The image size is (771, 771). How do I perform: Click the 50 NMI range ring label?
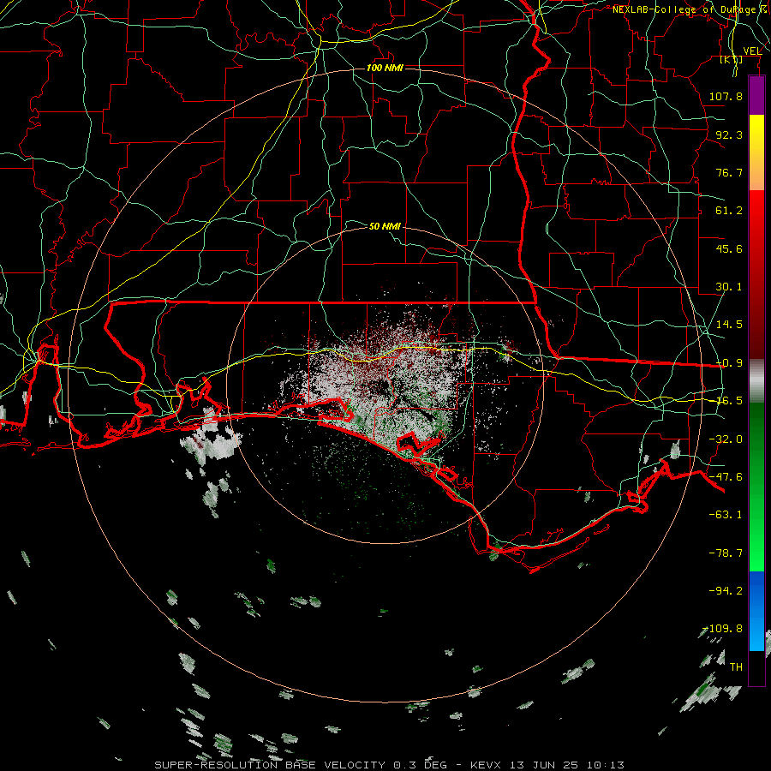click(385, 227)
